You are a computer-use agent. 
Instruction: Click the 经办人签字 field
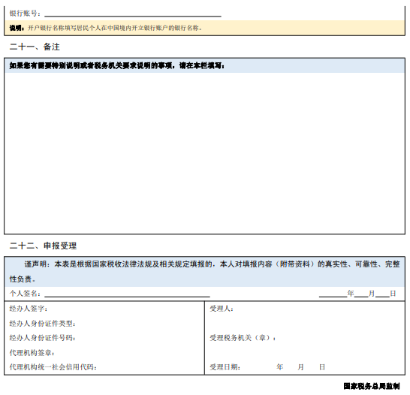125,309
